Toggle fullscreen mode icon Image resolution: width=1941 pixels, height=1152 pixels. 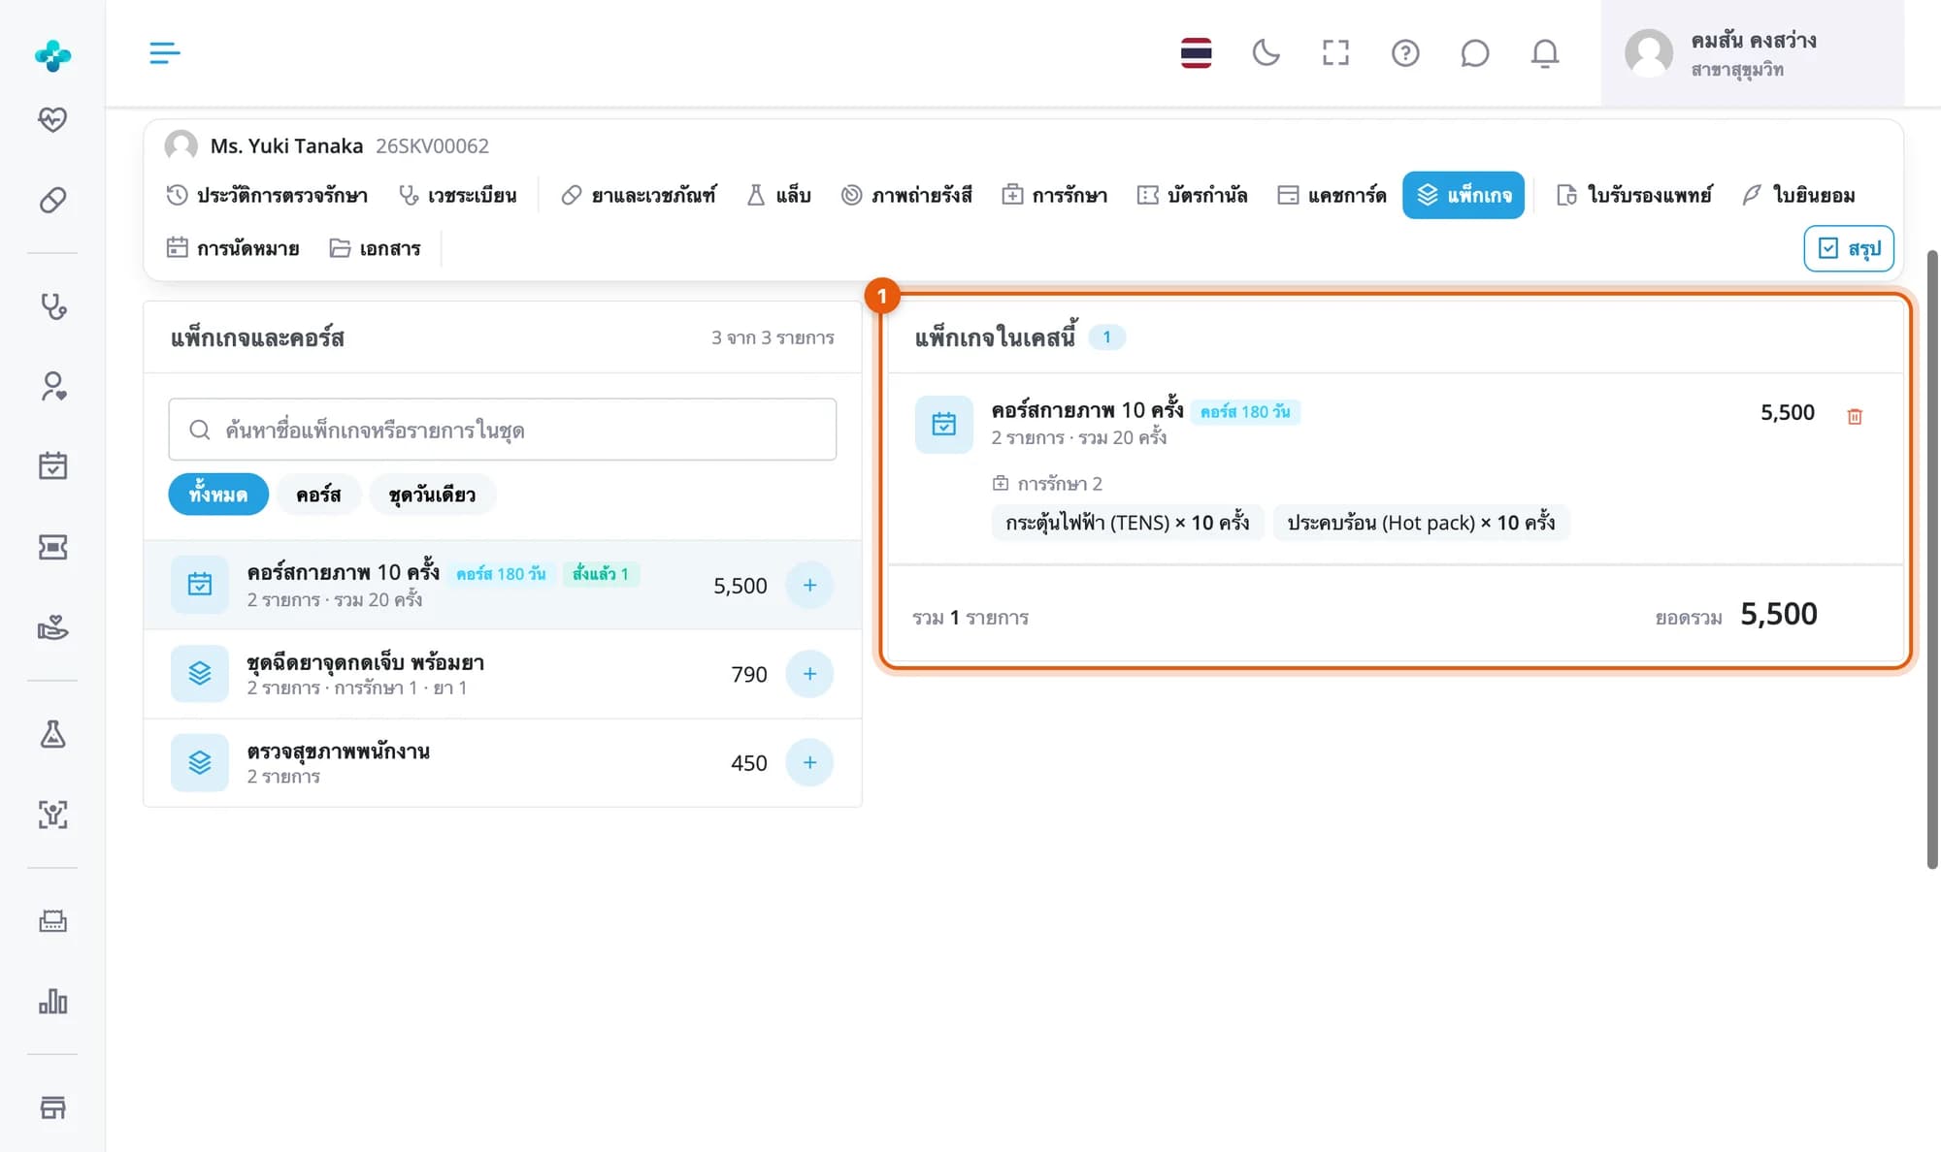1335,52
